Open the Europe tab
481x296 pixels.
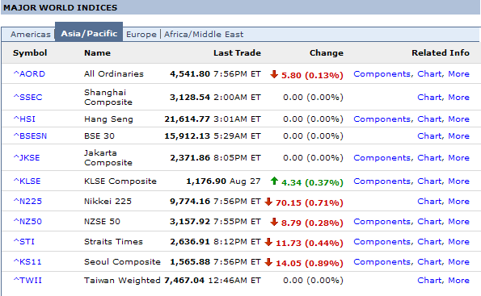[x=141, y=35]
